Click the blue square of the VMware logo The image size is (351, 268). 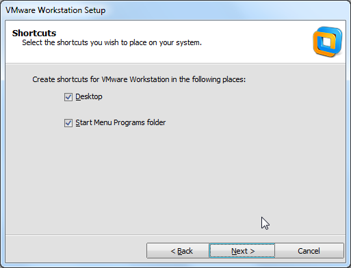(x=332, y=38)
